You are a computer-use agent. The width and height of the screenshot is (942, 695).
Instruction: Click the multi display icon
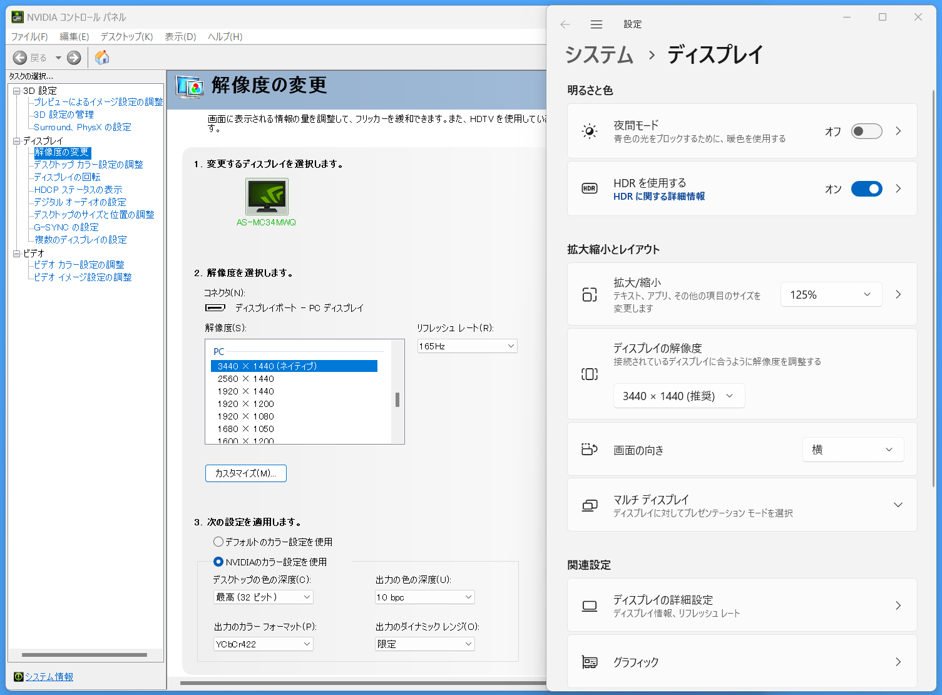590,505
